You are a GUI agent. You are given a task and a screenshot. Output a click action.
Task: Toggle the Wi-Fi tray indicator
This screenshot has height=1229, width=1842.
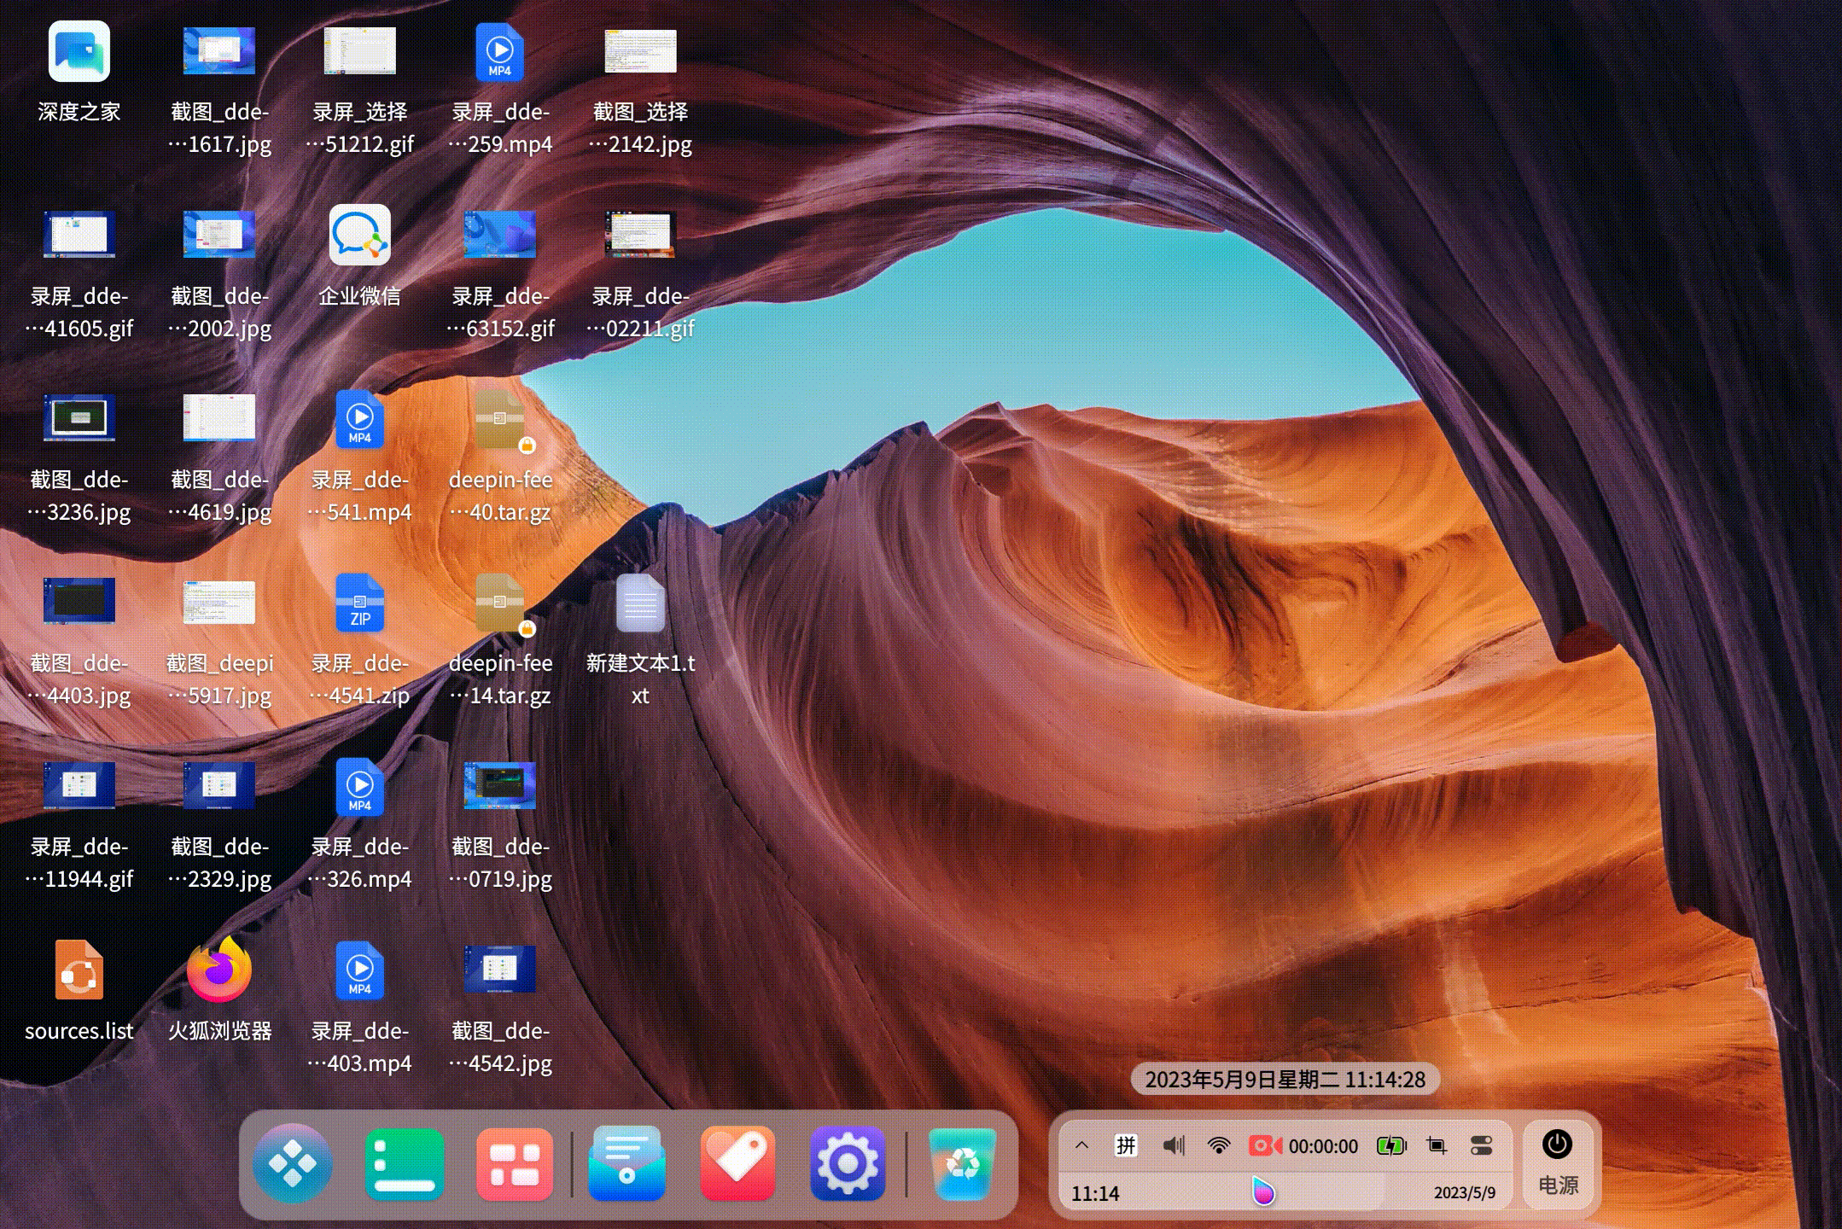coord(1219,1145)
